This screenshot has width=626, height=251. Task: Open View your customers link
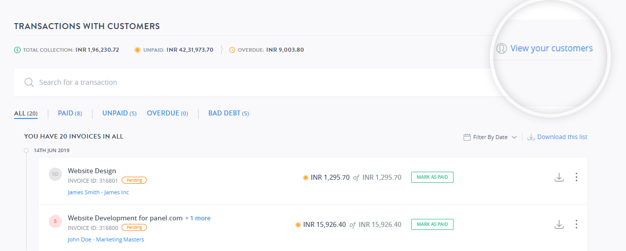551,49
